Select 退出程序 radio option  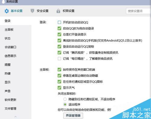65,104
